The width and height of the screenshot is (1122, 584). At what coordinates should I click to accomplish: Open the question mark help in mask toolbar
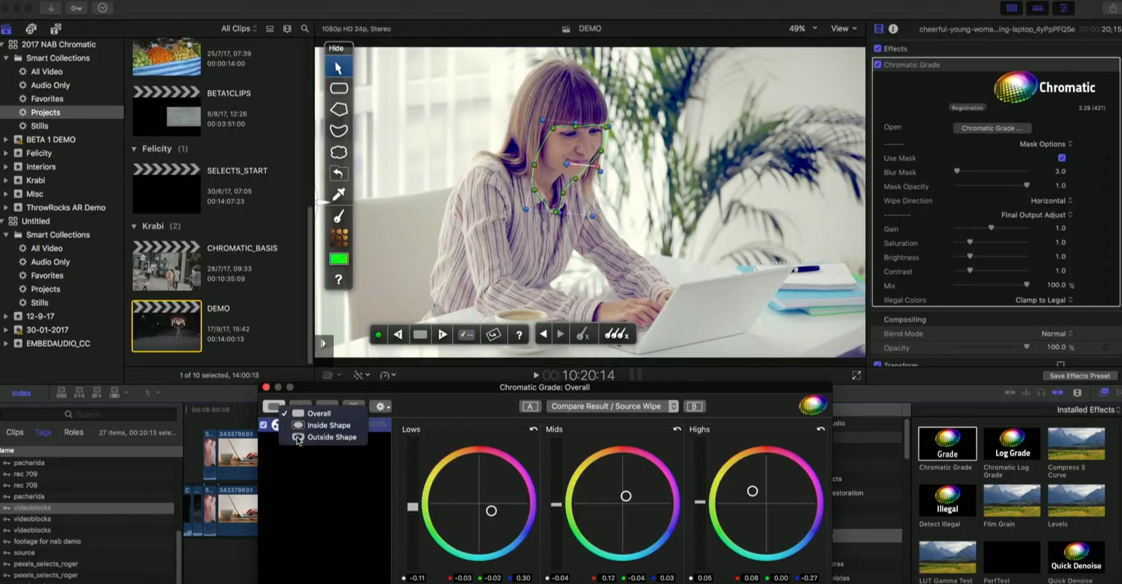coord(338,280)
